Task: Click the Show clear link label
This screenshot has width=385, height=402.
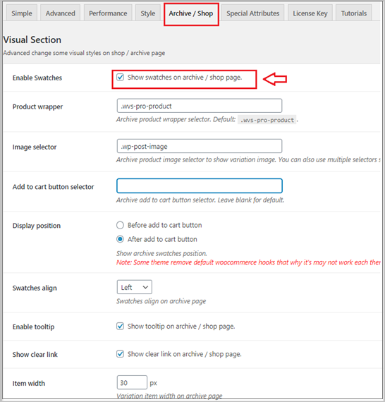Action: click(35, 354)
